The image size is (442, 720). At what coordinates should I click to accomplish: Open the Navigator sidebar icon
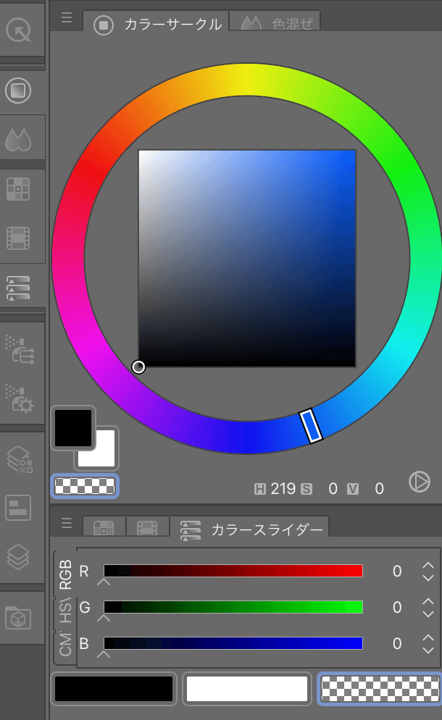point(18,508)
